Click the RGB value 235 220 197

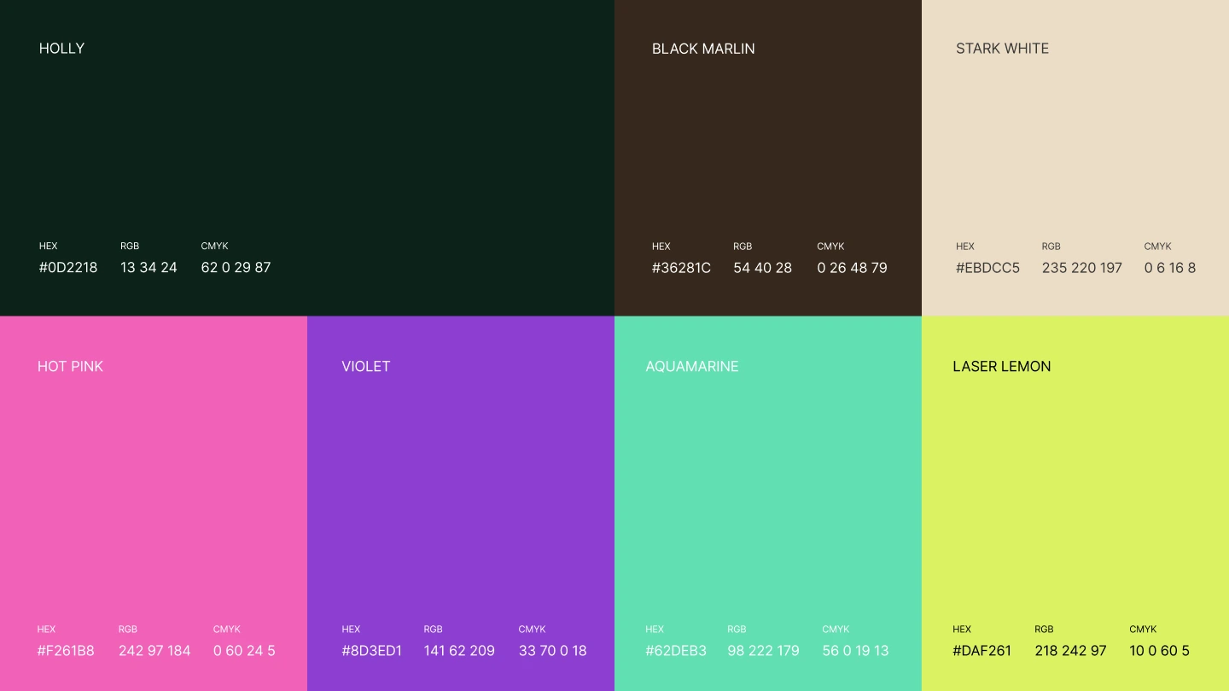[1081, 268]
